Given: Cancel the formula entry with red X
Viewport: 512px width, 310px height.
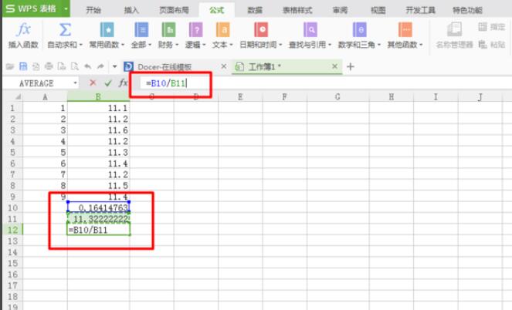Looking at the screenshot, I should pyautogui.click(x=93, y=83).
